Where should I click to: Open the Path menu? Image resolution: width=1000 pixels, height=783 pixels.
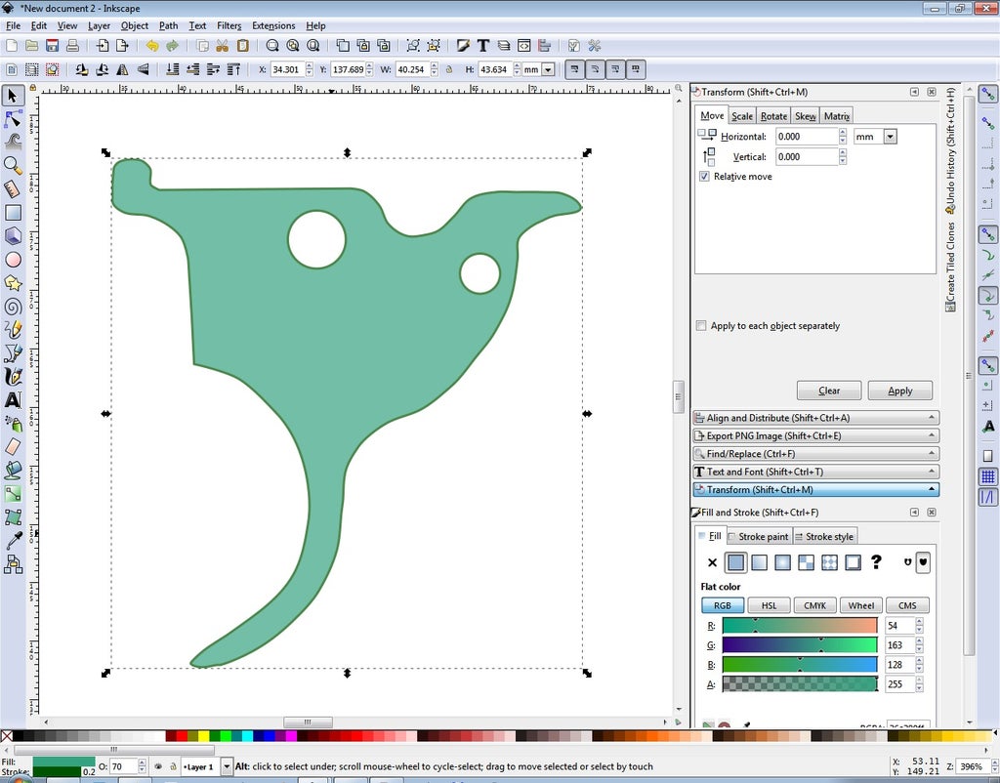[167, 25]
